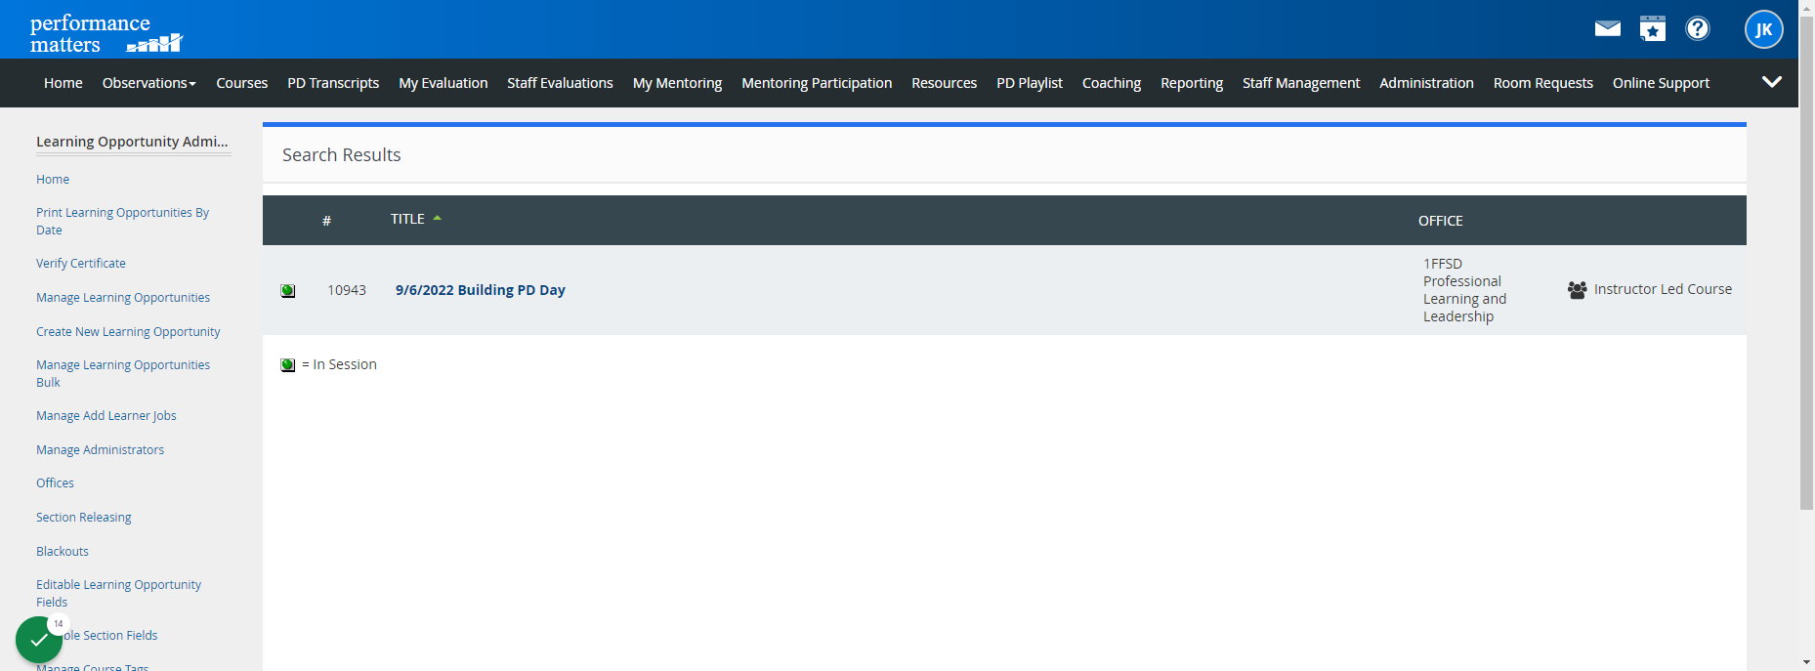1815x671 pixels.
Task: Open the Section Fields sidebar link
Action: (110, 635)
